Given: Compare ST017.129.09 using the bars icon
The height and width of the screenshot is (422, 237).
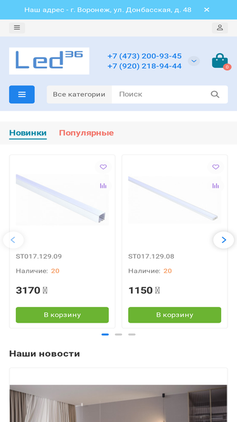Looking at the screenshot, I should 103,186.
